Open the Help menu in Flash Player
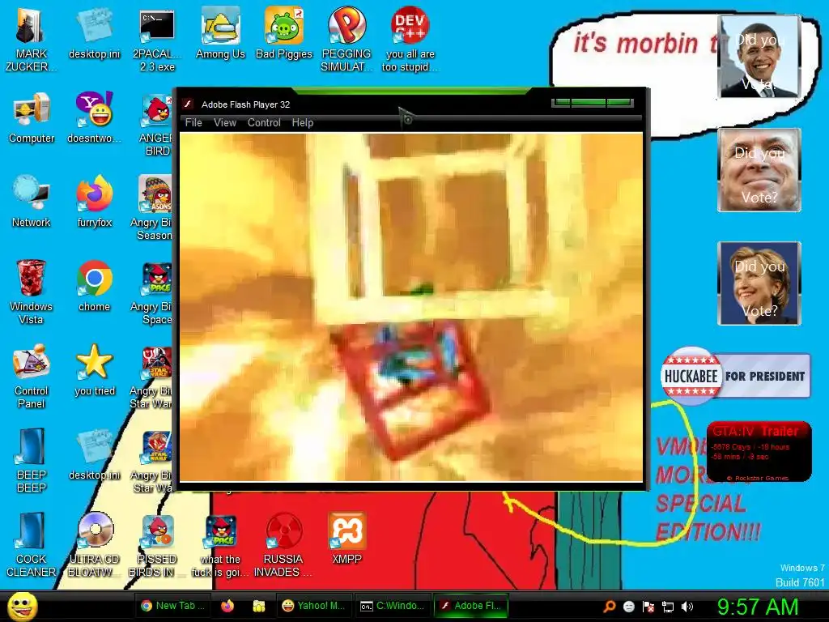This screenshot has width=829, height=622. click(303, 123)
